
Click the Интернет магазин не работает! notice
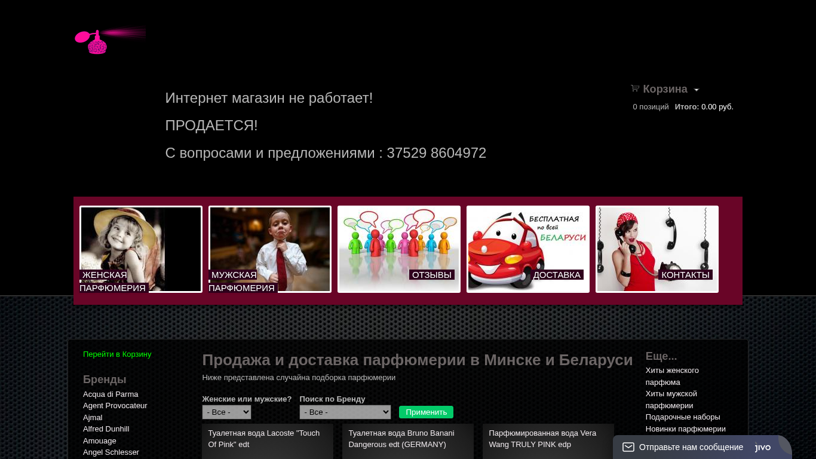click(269, 98)
